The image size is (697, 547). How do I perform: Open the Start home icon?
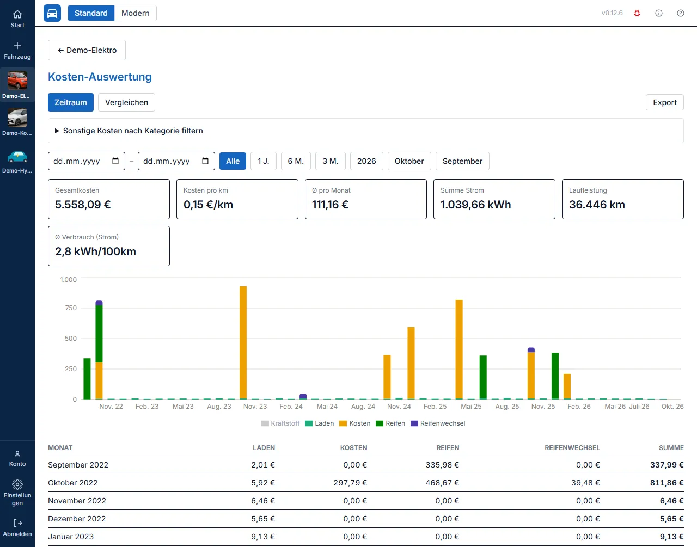coord(17,15)
